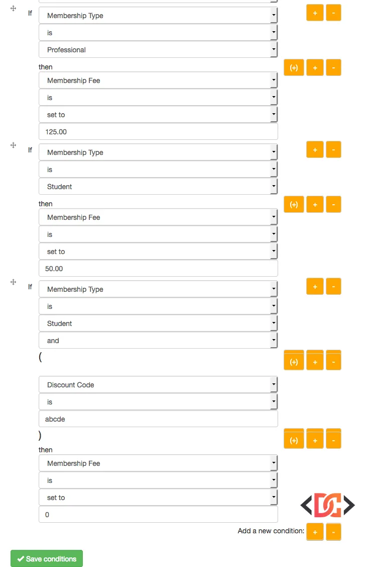Click the minus icon in the Discount Code group row

(333, 360)
